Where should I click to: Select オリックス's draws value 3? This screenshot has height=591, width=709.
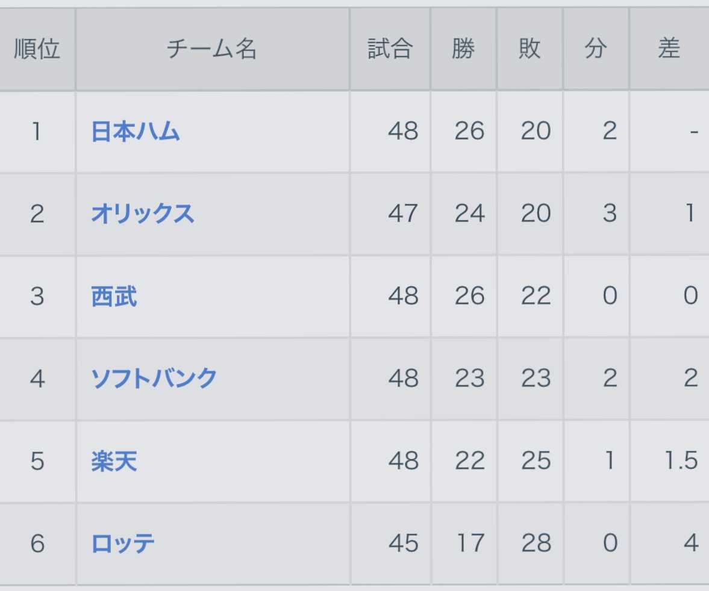coord(610,214)
